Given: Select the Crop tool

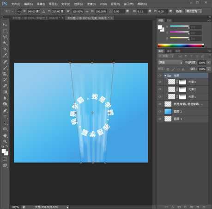Looking at the screenshot, I should coord(5,49).
